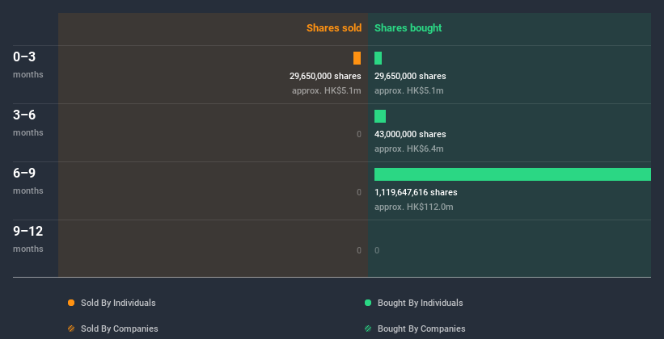Click the 1,119,647,616 shares value

pos(416,192)
